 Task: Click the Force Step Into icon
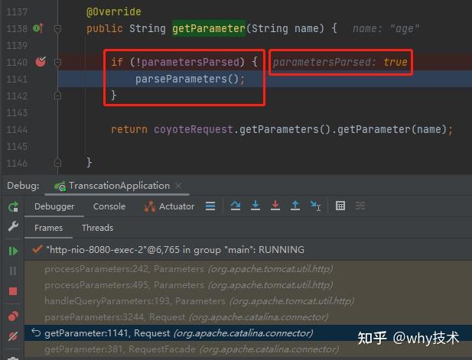point(275,206)
